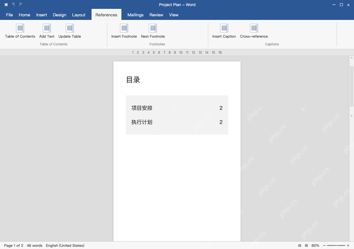Switch to the Insert tab
This screenshot has width=354, height=249.
pos(41,15)
